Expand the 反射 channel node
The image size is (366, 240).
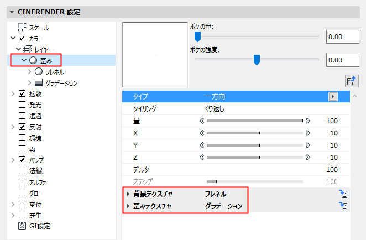(x=13, y=127)
